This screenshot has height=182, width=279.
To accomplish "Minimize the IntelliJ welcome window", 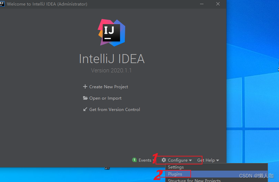I will click(202, 4).
